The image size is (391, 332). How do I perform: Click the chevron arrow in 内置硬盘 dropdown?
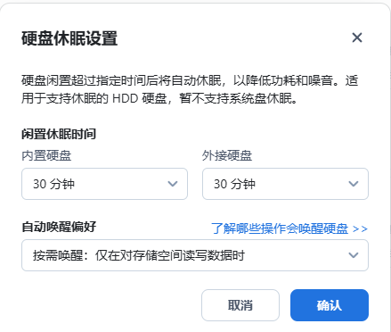coord(173,184)
